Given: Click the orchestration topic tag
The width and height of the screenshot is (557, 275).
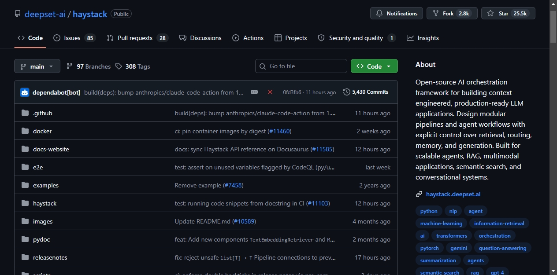Looking at the screenshot, I should click(495, 236).
